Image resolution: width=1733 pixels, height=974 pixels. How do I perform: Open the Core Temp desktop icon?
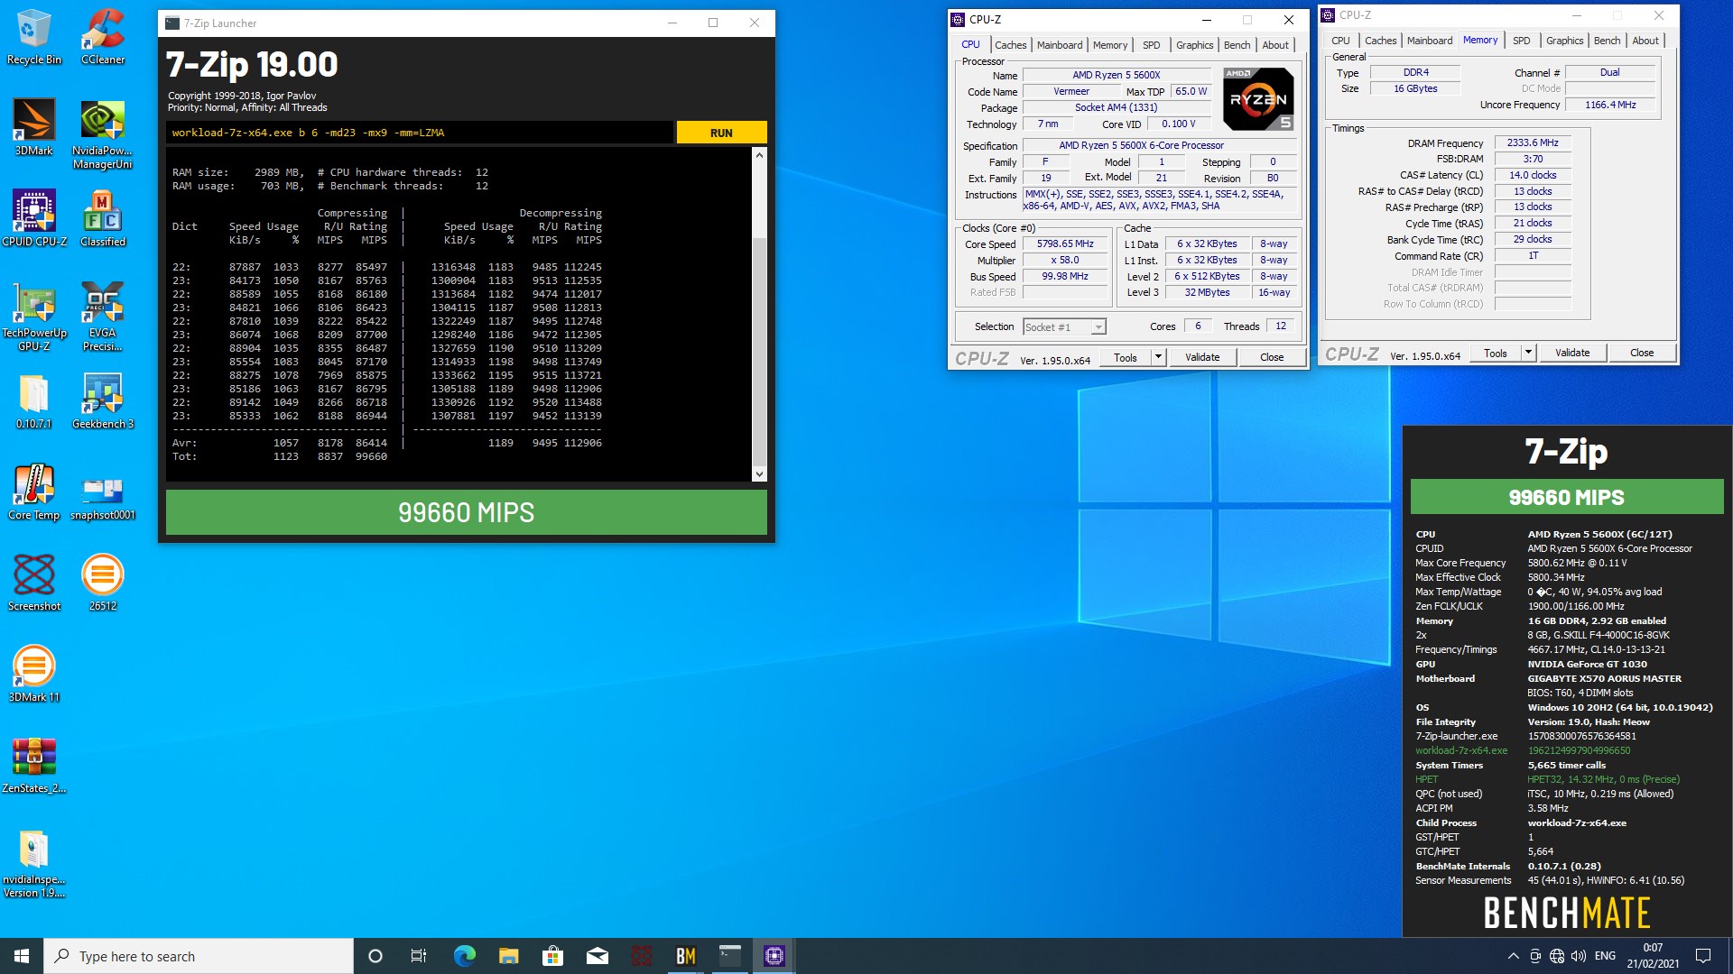[34, 492]
